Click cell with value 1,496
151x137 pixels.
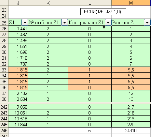tap(18, 40)
